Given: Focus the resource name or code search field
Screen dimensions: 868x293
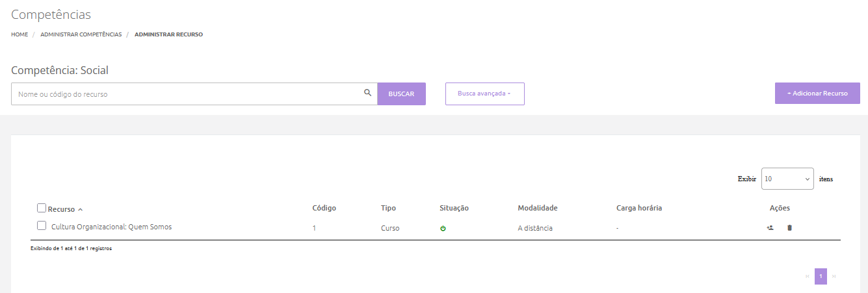Looking at the screenshot, I should [189, 94].
